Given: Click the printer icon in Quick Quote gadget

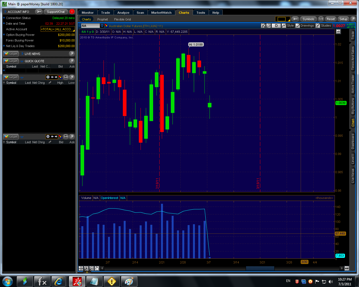Looking at the screenshot, I should 66,77.
